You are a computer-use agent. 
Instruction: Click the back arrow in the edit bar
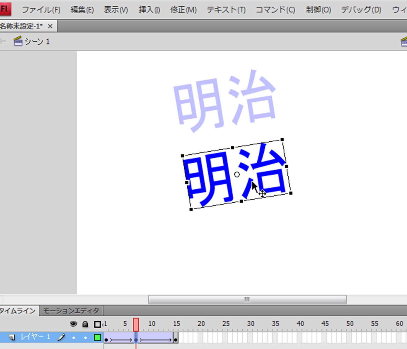(x=3, y=41)
